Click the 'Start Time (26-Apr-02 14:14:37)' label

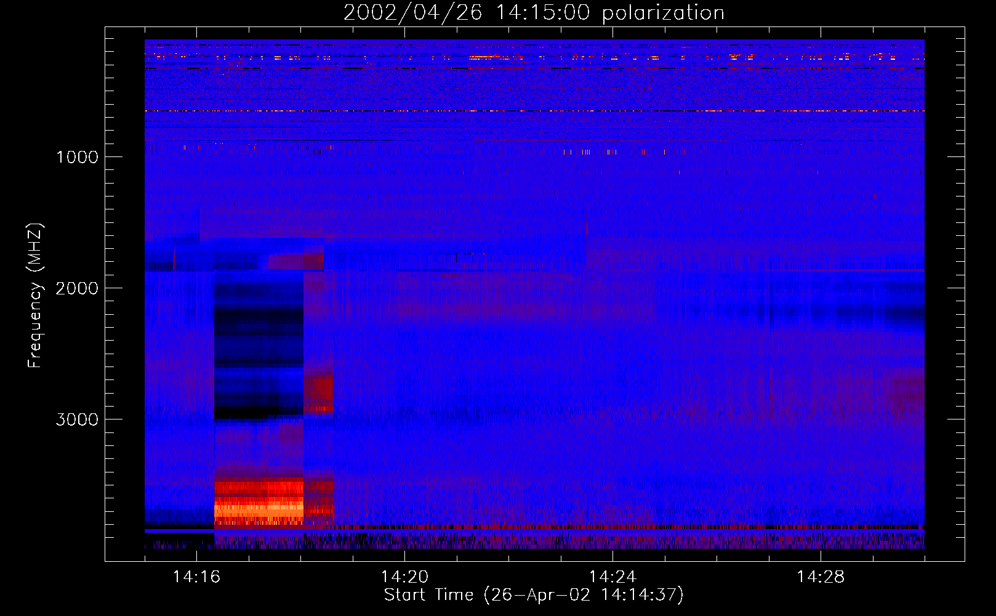534,595
